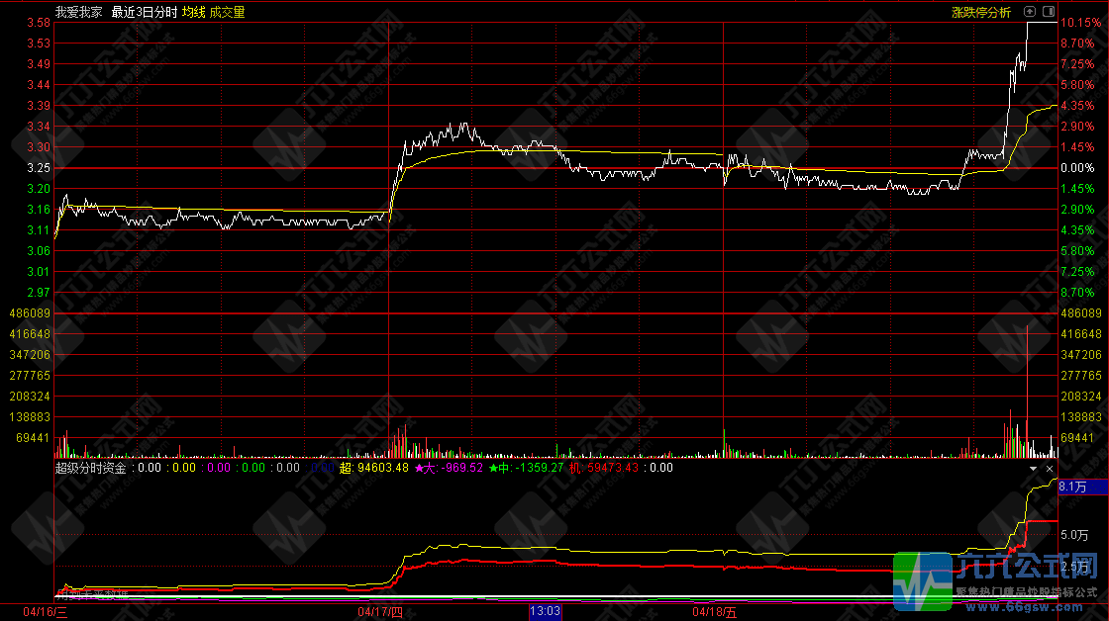Viewport: 1109px width, 621px height.
Task: Select the 04/16 Wednesday date label
Action: coord(45,612)
